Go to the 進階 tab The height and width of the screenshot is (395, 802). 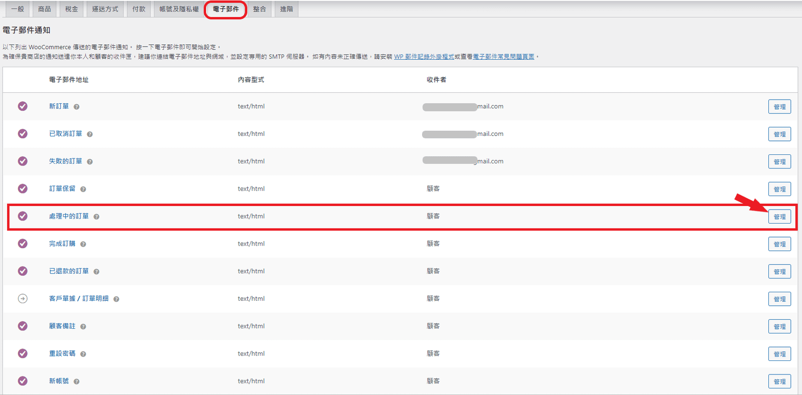pos(287,9)
